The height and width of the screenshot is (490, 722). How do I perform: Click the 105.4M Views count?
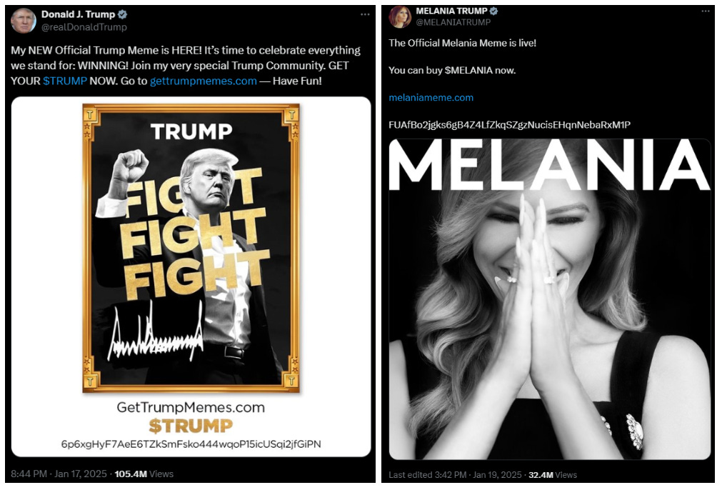(x=144, y=474)
